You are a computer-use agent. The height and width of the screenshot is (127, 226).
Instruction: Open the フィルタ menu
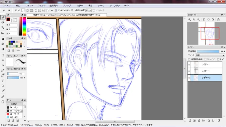(42, 5)
